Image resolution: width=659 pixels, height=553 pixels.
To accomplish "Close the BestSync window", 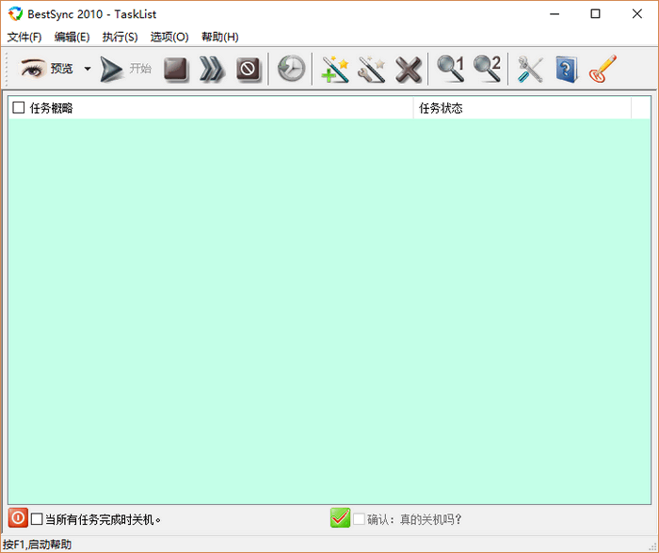I will (x=636, y=14).
